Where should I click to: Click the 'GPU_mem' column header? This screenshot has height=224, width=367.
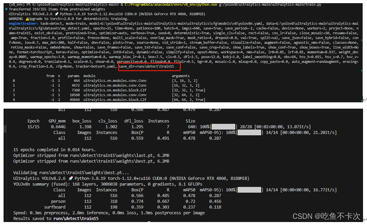point(57,121)
